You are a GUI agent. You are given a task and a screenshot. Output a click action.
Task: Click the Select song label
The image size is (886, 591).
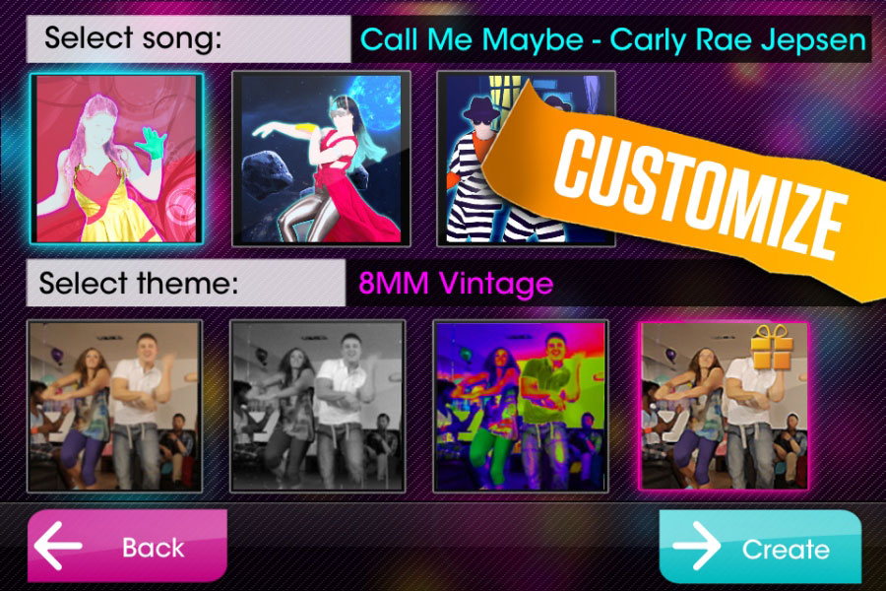(133, 38)
